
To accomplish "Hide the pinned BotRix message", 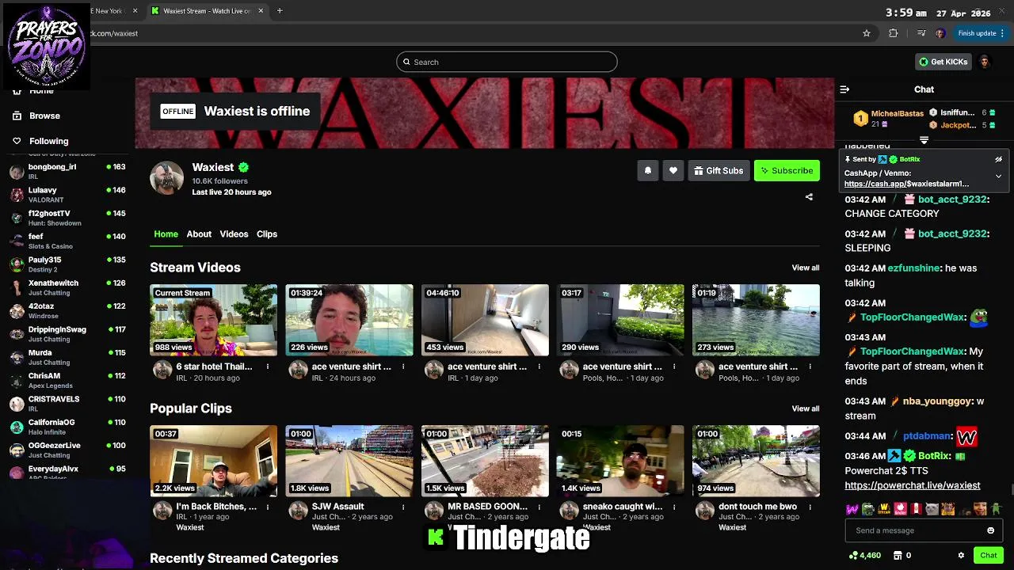I will (x=998, y=159).
